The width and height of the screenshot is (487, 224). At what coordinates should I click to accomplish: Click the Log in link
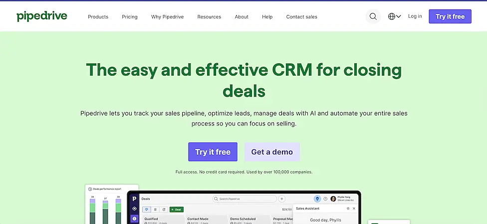coord(415,16)
